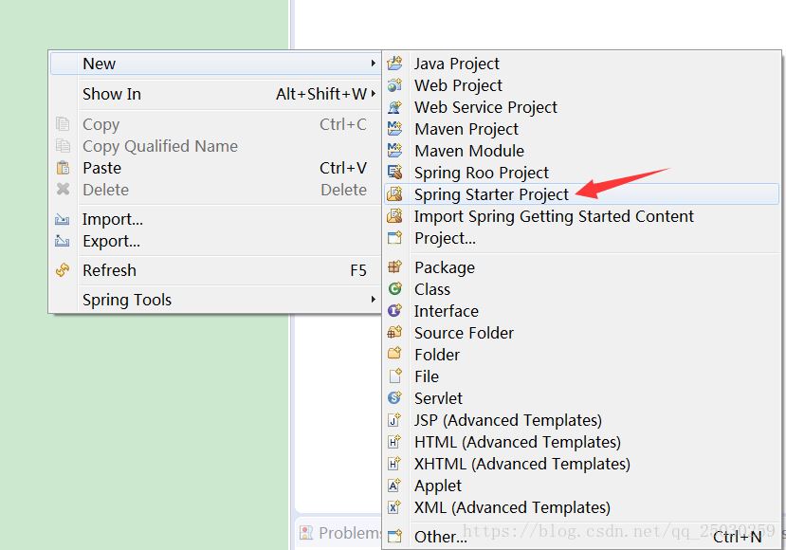786x550 pixels.
Task: Expand the New submenu arrow
Action: [x=374, y=64]
